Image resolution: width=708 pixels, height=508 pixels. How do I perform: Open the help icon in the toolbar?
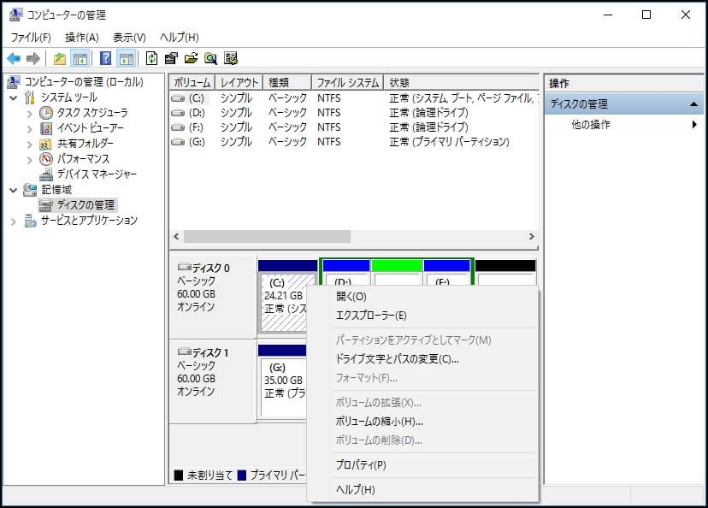pyautogui.click(x=105, y=58)
